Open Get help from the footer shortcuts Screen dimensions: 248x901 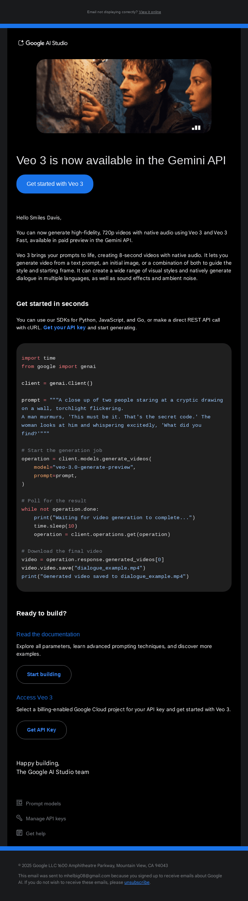(35, 833)
